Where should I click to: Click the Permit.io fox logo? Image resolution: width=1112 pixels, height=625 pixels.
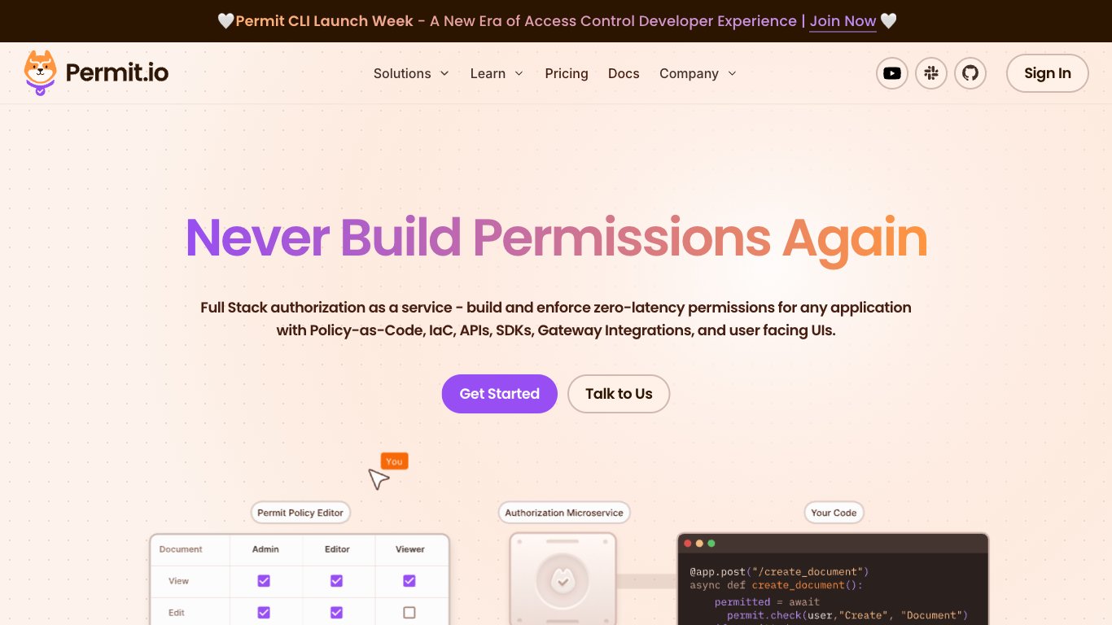point(40,73)
